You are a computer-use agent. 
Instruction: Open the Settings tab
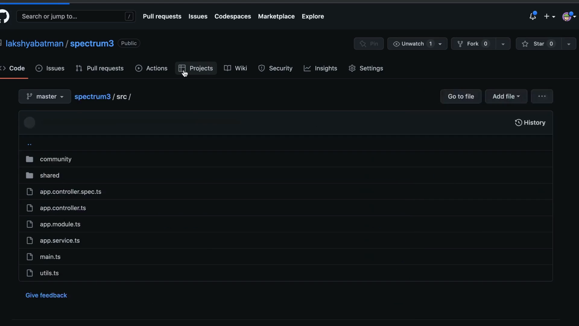click(366, 68)
